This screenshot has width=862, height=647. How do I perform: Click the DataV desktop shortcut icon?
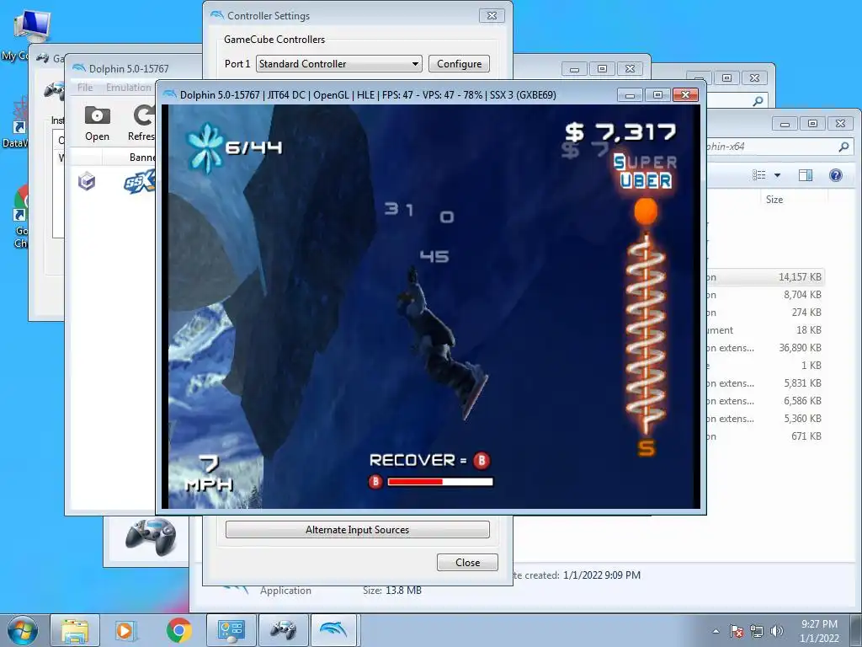coord(20,115)
